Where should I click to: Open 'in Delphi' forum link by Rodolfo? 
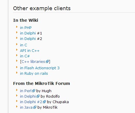click(x=28, y=96)
